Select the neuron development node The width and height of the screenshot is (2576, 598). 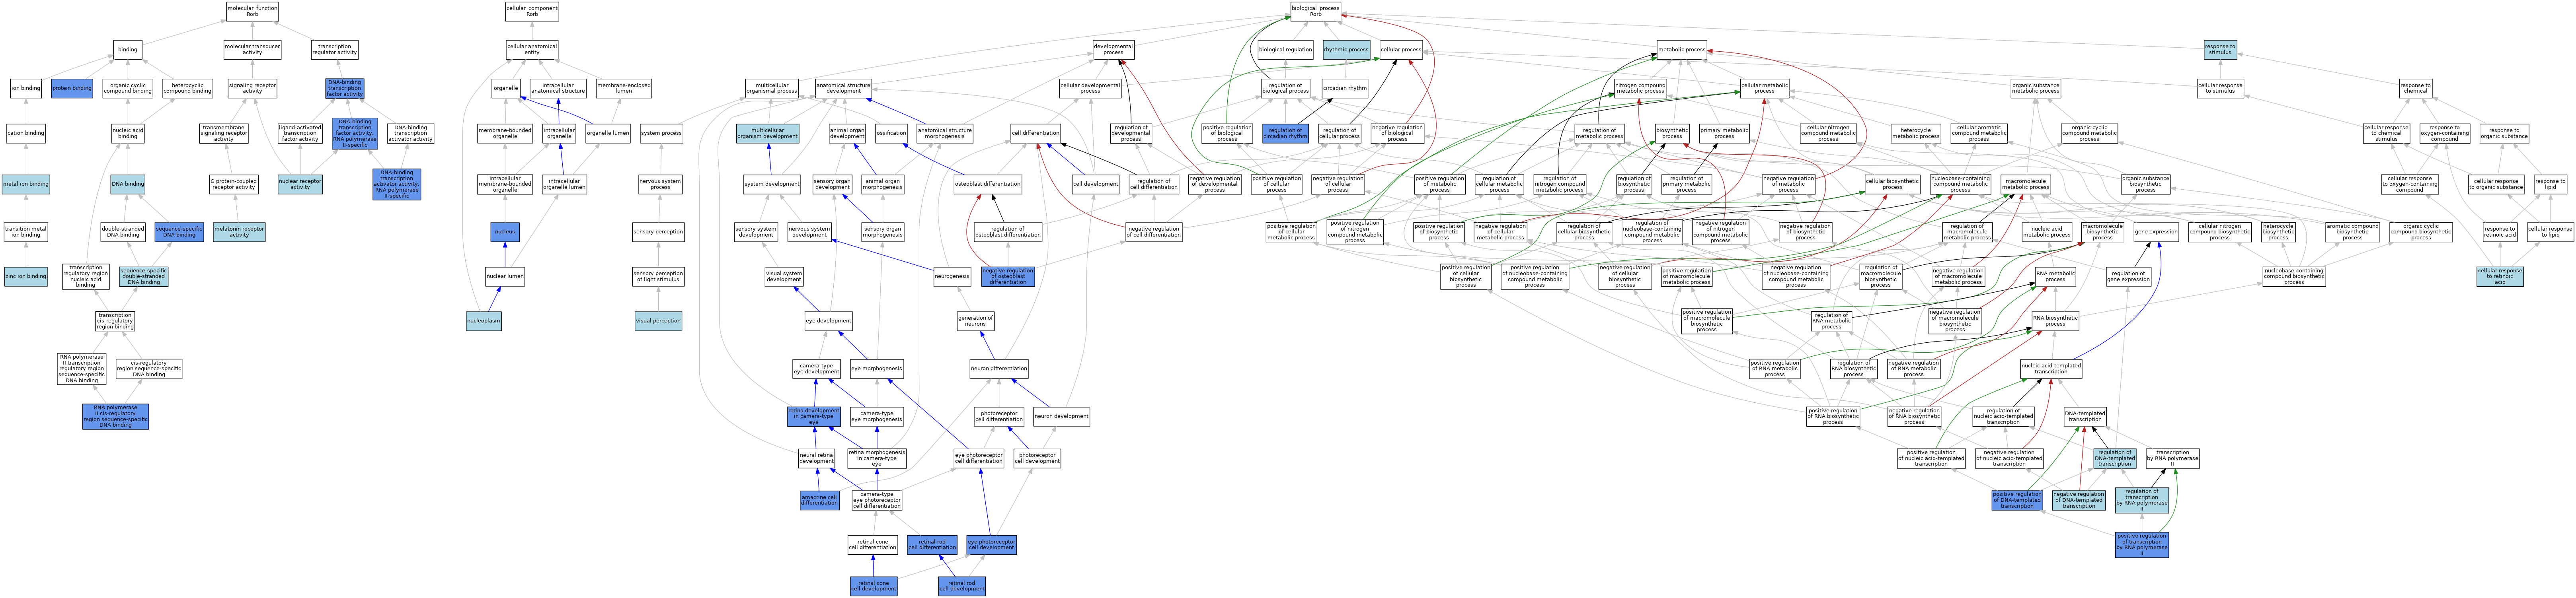point(1061,416)
